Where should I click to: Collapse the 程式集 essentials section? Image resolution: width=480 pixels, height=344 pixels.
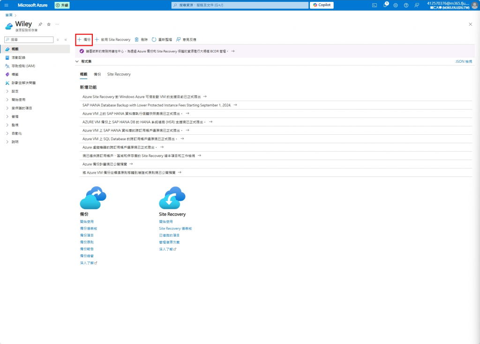(x=83, y=61)
